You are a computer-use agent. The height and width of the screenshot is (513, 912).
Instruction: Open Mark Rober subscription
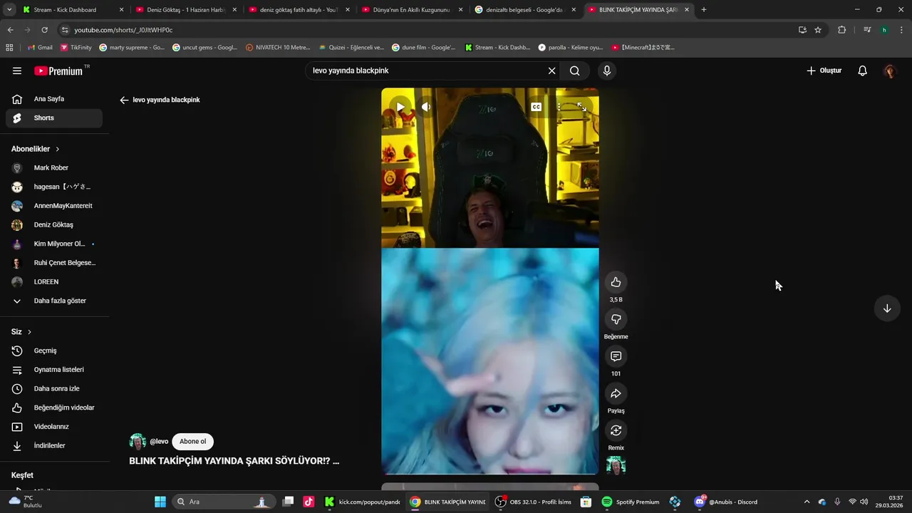(x=54, y=167)
